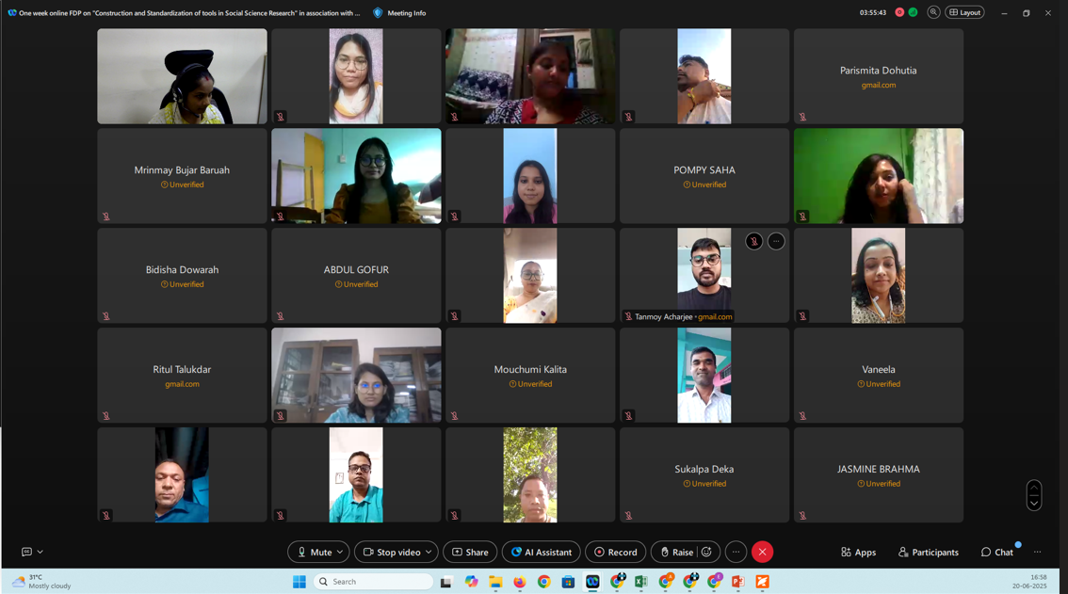Open the green connection quality indicator

913,12
